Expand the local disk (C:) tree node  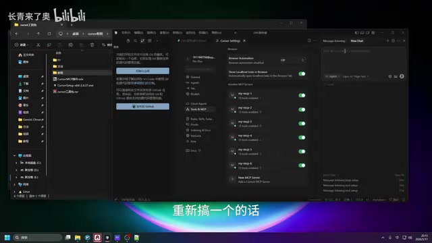pos(16,163)
